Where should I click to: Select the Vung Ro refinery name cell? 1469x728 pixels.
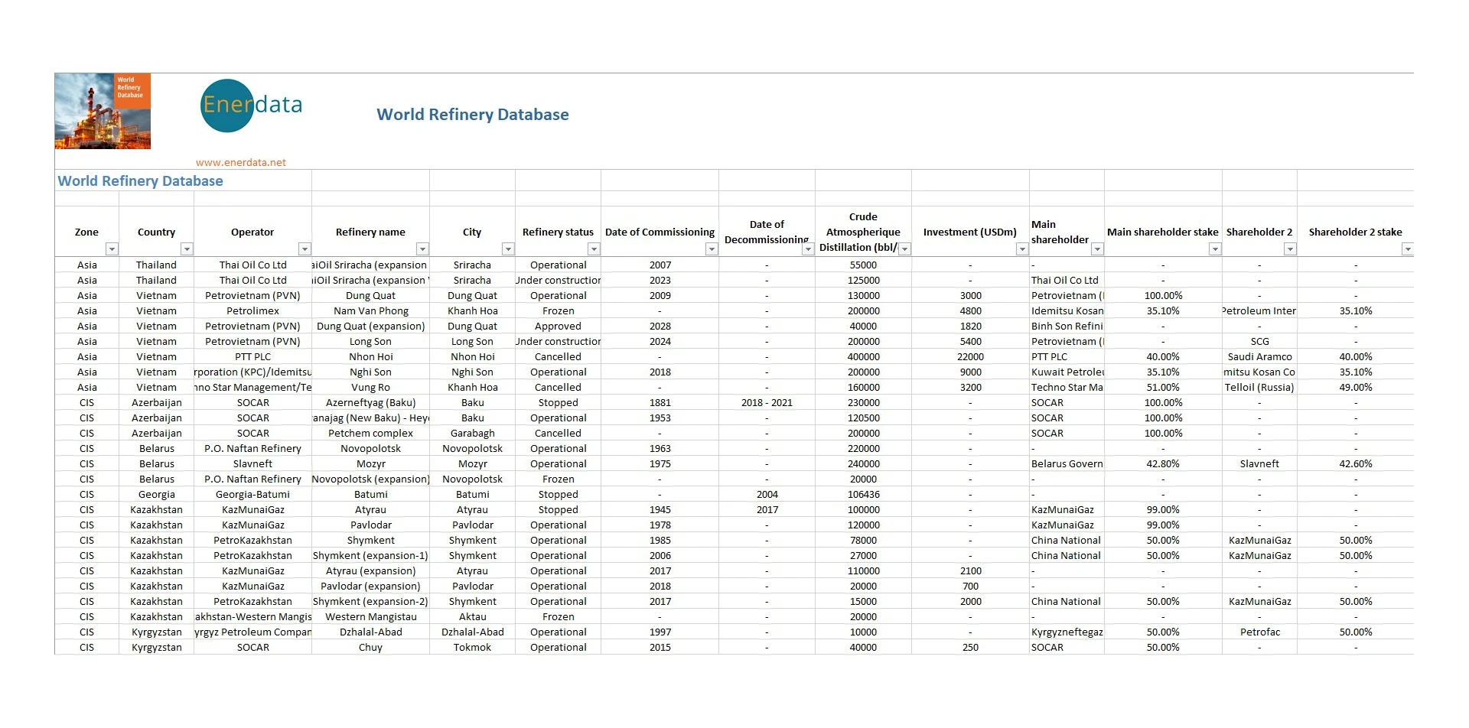point(370,387)
